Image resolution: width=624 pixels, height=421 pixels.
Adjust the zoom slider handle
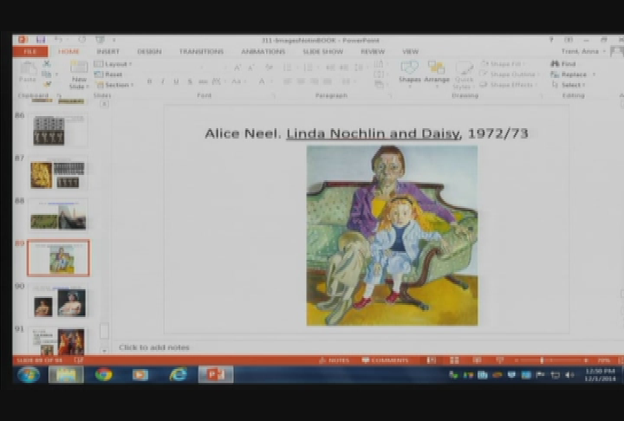542,360
